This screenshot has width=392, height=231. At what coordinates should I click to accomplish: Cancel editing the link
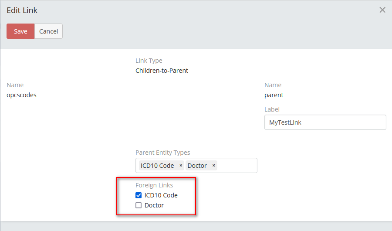coord(48,31)
